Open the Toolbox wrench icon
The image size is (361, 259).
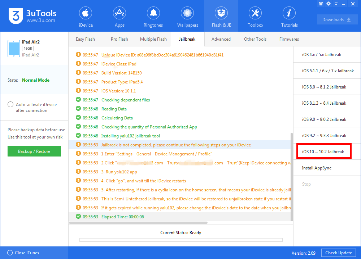[255, 13]
